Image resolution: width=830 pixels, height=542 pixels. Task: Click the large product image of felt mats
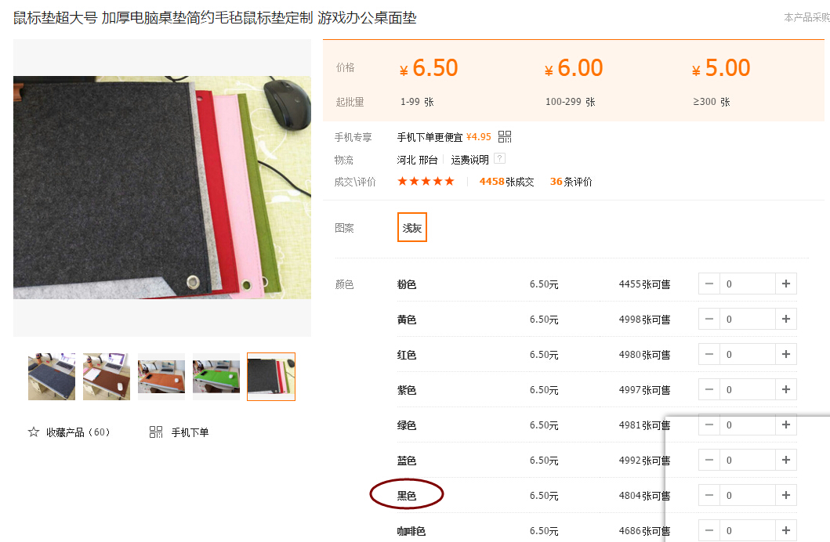(162, 188)
